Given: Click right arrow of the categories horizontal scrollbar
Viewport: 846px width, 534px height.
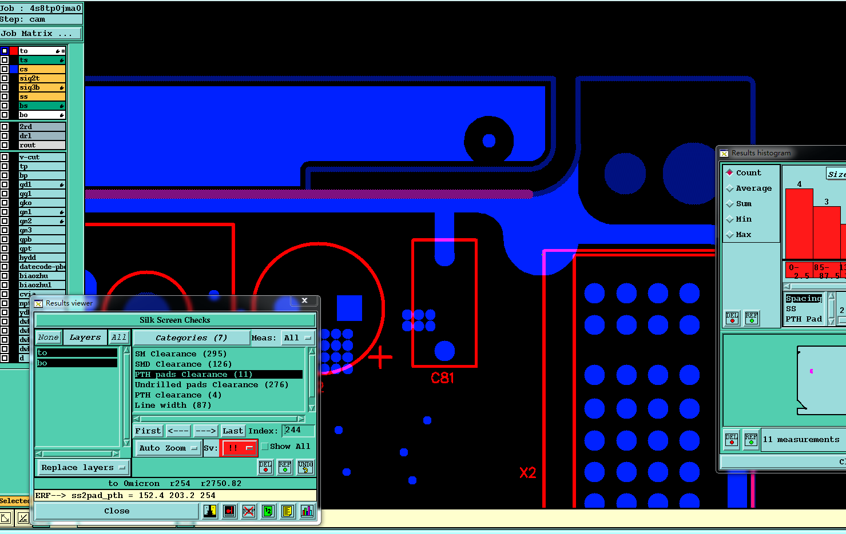Looking at the screenshot, I should (x=301, y=419).
